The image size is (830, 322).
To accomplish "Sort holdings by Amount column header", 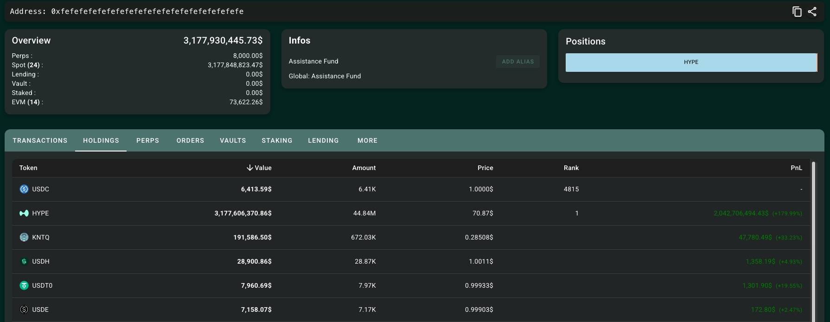I will point(364,168).
